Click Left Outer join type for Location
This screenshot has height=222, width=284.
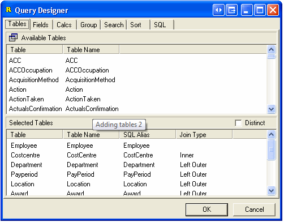[193, 184]
